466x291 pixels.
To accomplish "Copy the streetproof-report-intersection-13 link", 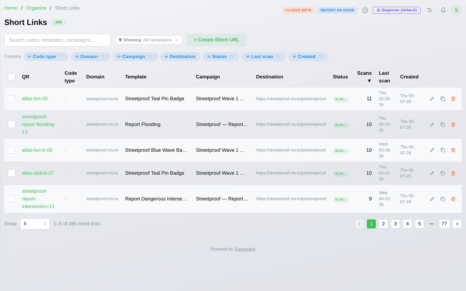I will (443, 199).
